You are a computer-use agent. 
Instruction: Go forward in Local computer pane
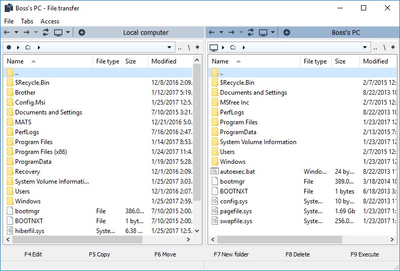tap(27, 32)
